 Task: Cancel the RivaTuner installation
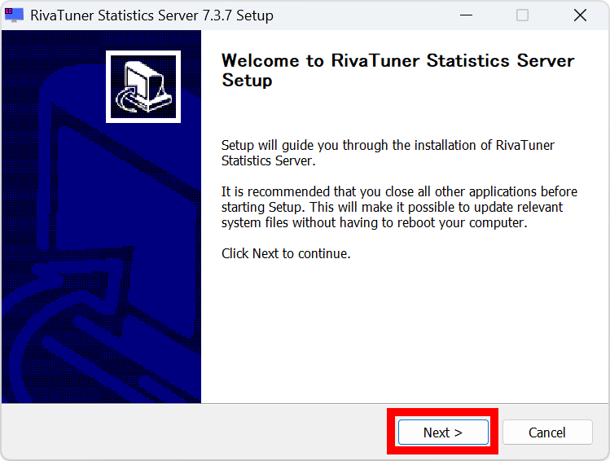coord(546,432)
